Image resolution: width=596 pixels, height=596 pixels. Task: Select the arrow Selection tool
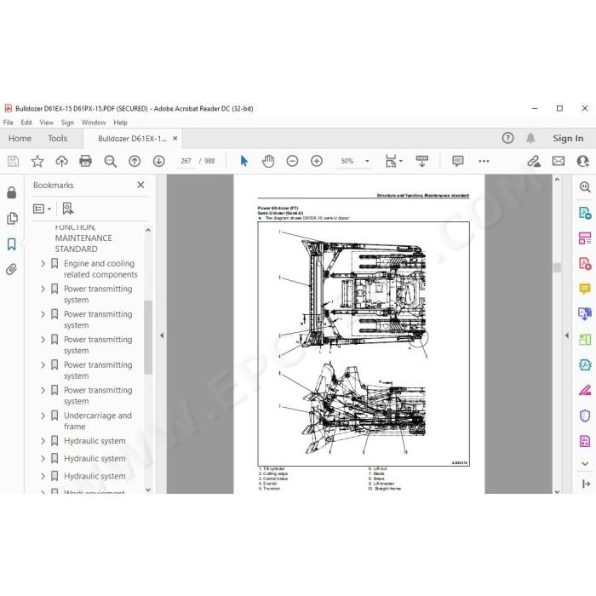coord(244,161)
